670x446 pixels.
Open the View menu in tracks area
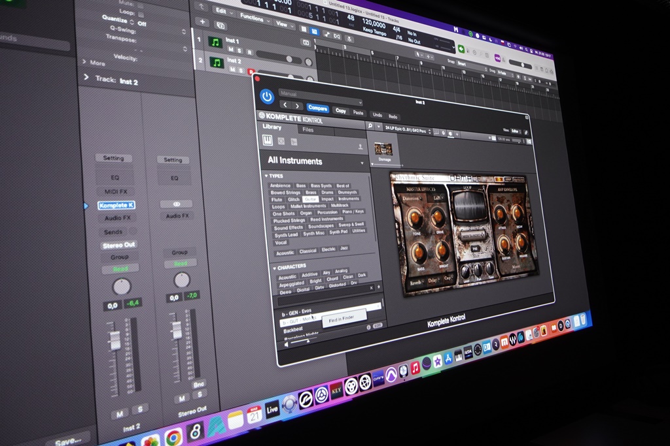[x=283, y=24]
